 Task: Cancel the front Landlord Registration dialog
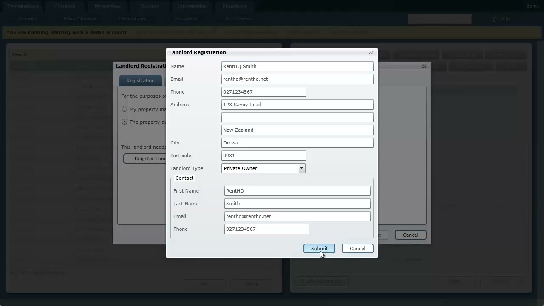pyautogui.click(x=357, y=249)
